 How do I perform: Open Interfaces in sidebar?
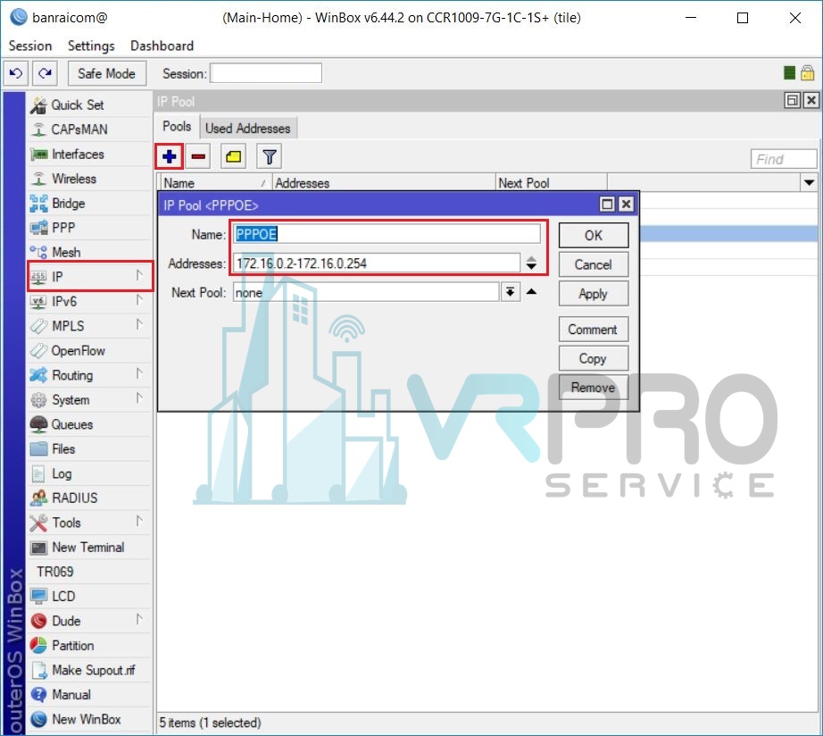[x=89, y=154]
